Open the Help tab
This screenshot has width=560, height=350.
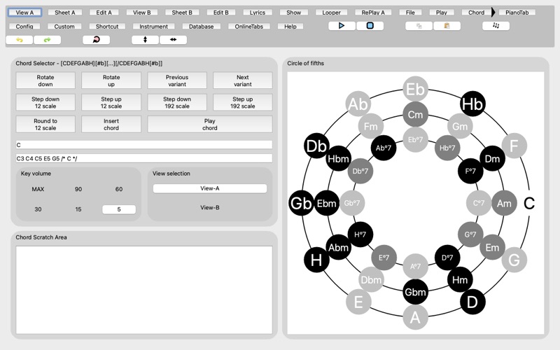pyautogui.click(x=290, y=26)
